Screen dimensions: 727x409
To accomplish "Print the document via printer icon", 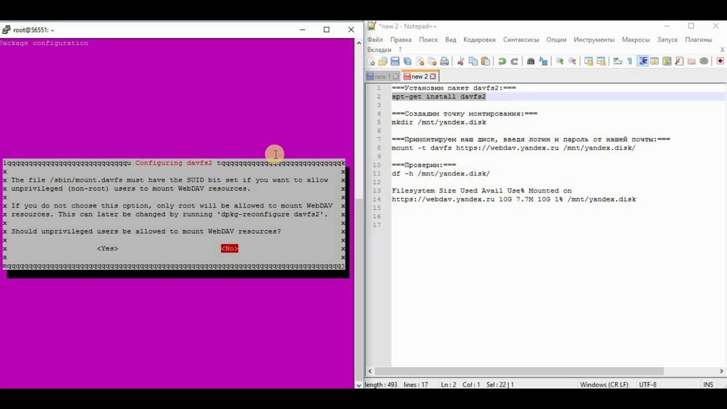I will click(x=445, y=61).
